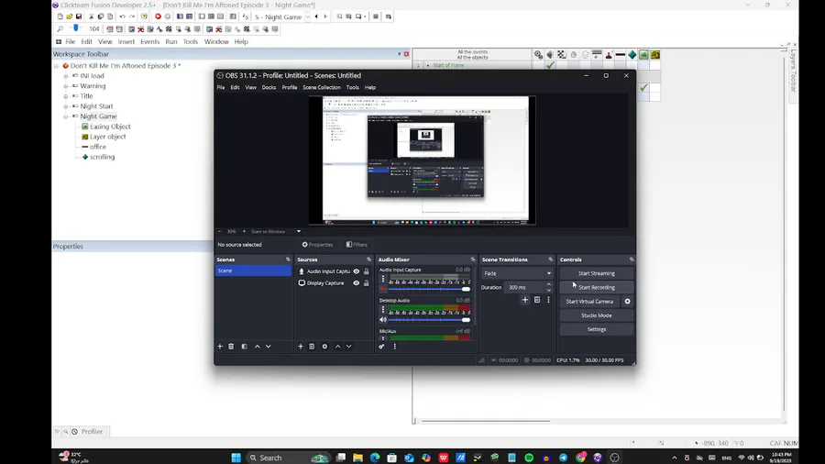Image resolution: width=825 pixels, height=464 pixels.
Task: Go to previous frame arrow
Action: tap(316, 17)
